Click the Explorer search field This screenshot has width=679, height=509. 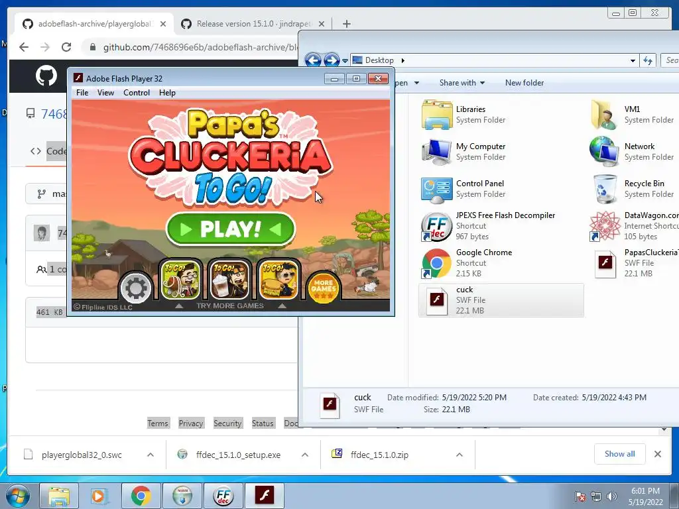[x=670, y=60]
